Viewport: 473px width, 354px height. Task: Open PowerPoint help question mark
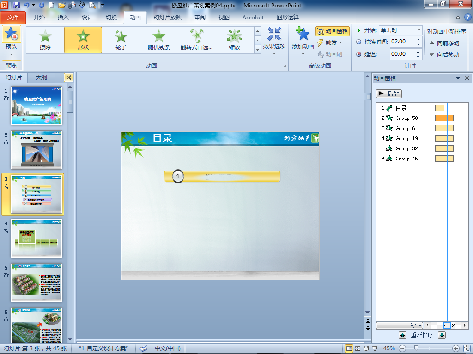[x=467, y=17]
